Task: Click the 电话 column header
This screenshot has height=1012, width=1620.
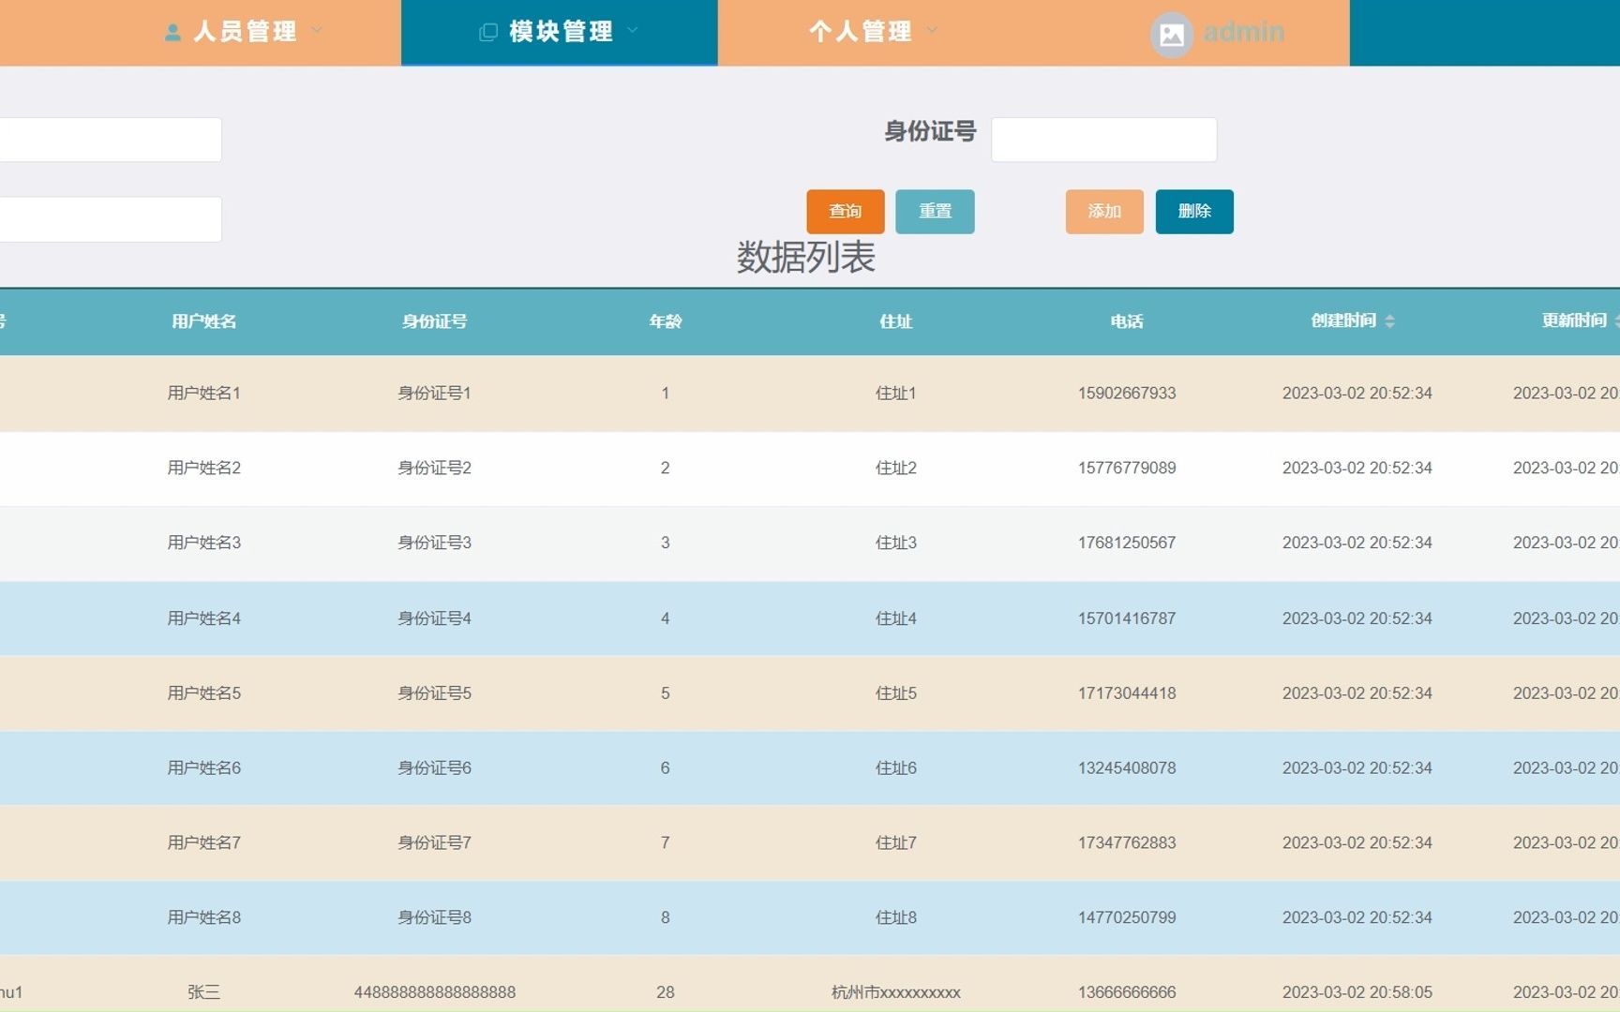Action: click(1127, 321)
